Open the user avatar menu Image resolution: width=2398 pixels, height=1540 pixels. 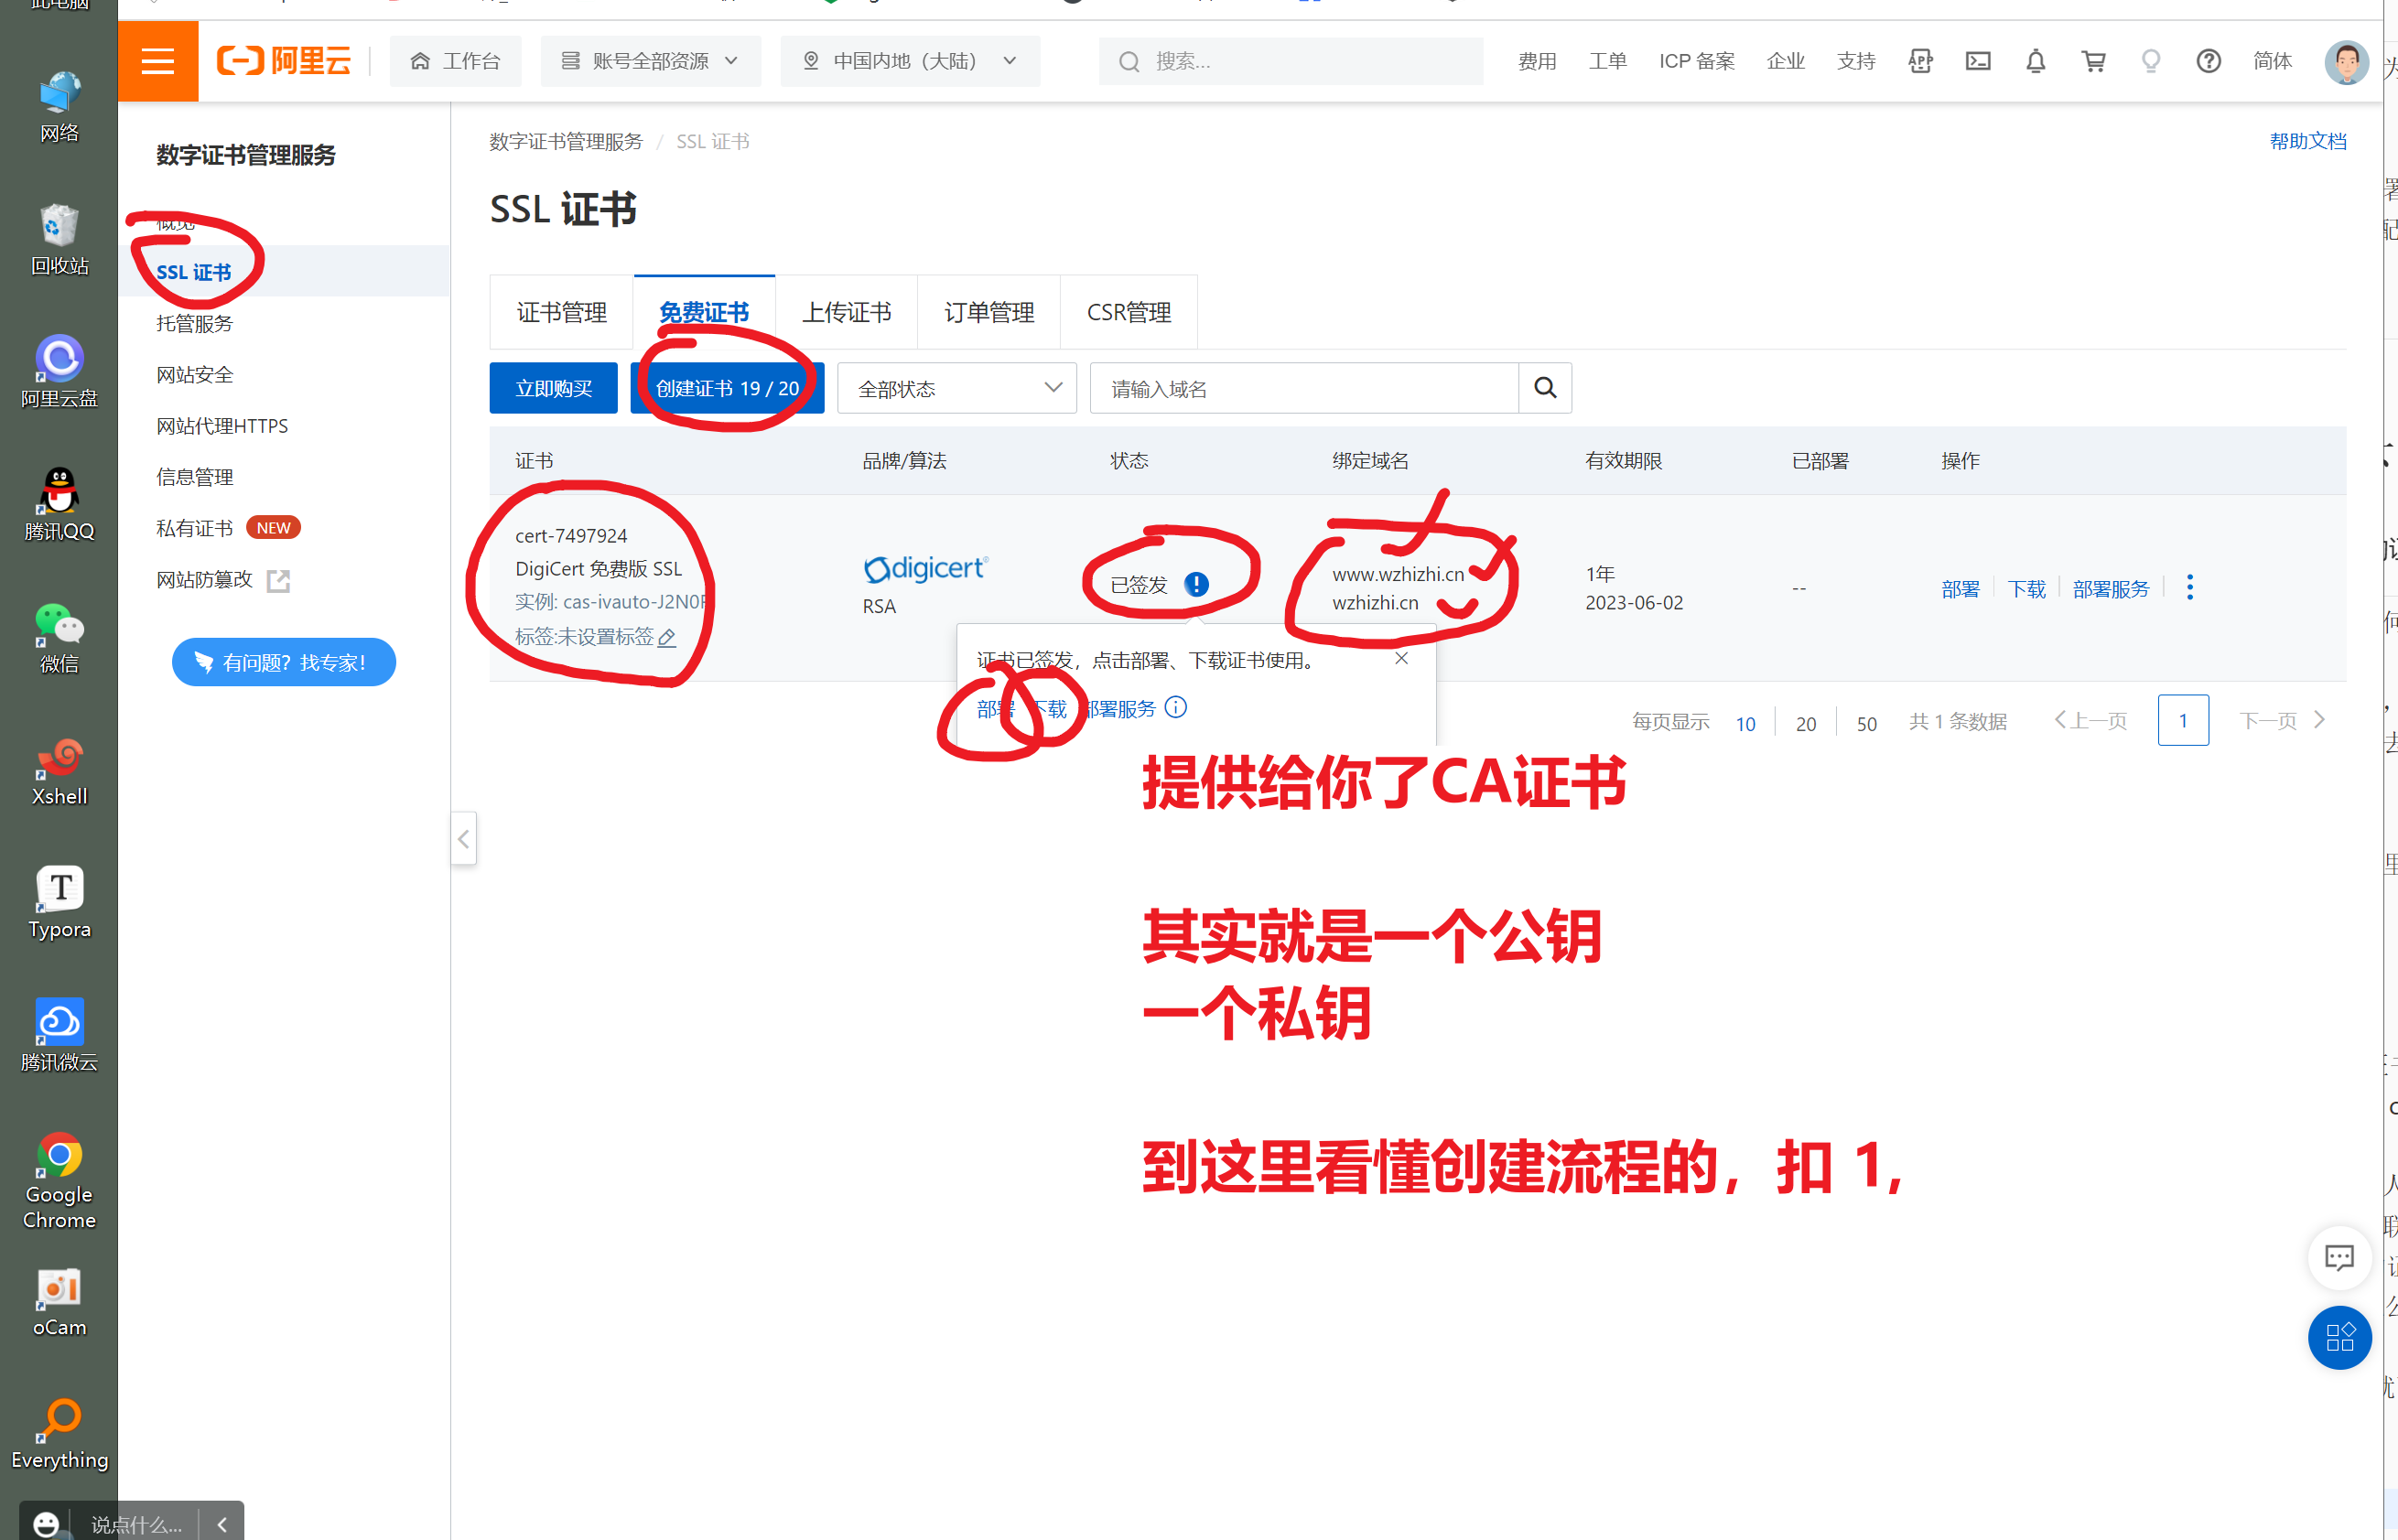coord(2346,62)
